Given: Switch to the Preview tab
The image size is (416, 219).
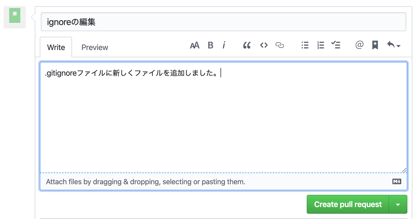Looking at the screenshot, I should coord(95,47).
